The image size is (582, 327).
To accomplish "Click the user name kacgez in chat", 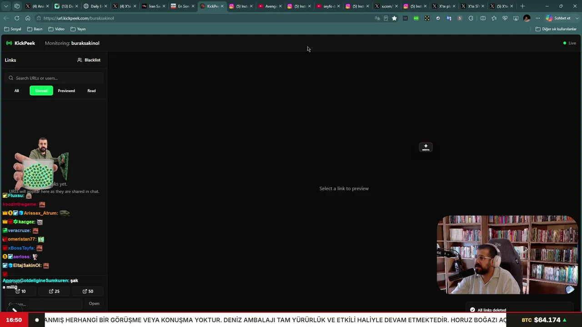I will pos(26,222).
